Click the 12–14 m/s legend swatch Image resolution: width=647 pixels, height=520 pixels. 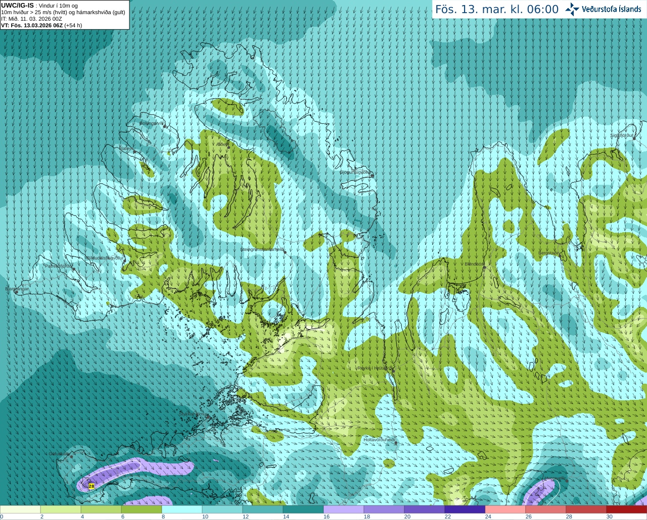263,509
